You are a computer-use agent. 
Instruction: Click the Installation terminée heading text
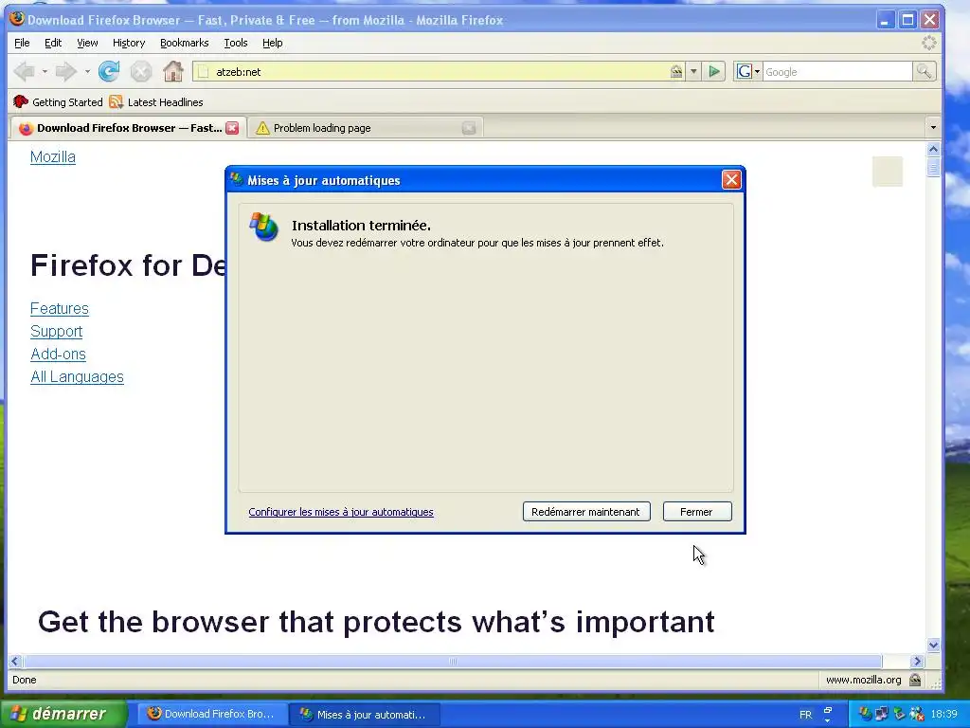[x=361, y=226]
